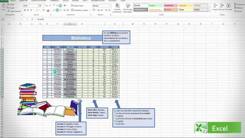This screenshot has height=138, width=245.
Task: Open the fill color dropdown arrow
Action: (46, 10)
